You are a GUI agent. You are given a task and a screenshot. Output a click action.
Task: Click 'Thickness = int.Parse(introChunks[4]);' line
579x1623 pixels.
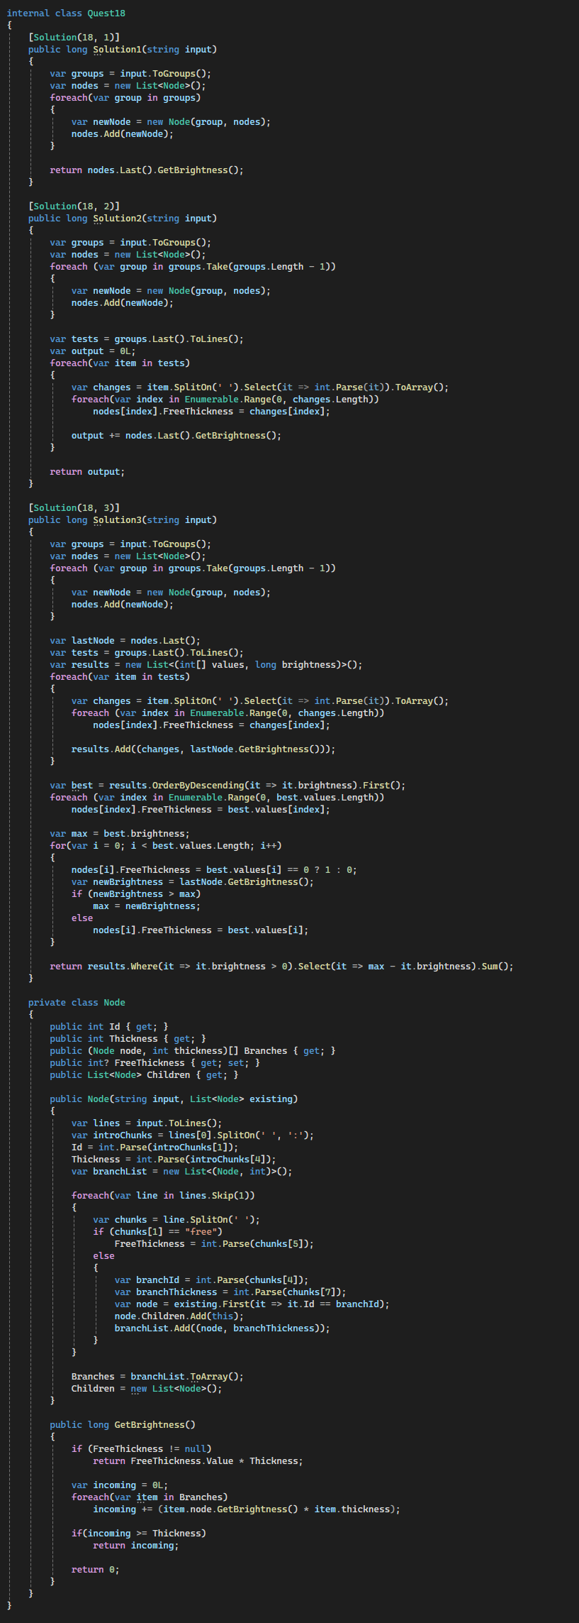click(x=174, y=1159)
